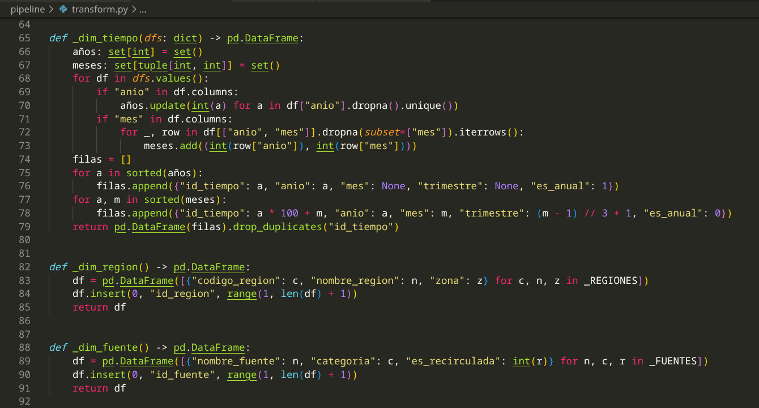The image size is (759, 408).
Task: Select line 88 via its line number
Action: point(24,347)
